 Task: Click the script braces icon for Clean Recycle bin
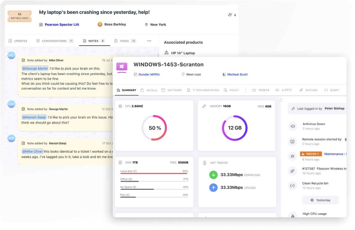[x=293, y=186]
